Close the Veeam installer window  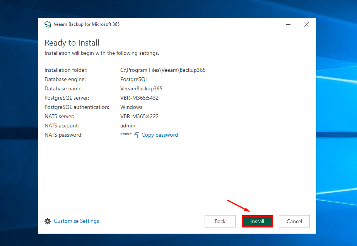[x=307, y=24]
